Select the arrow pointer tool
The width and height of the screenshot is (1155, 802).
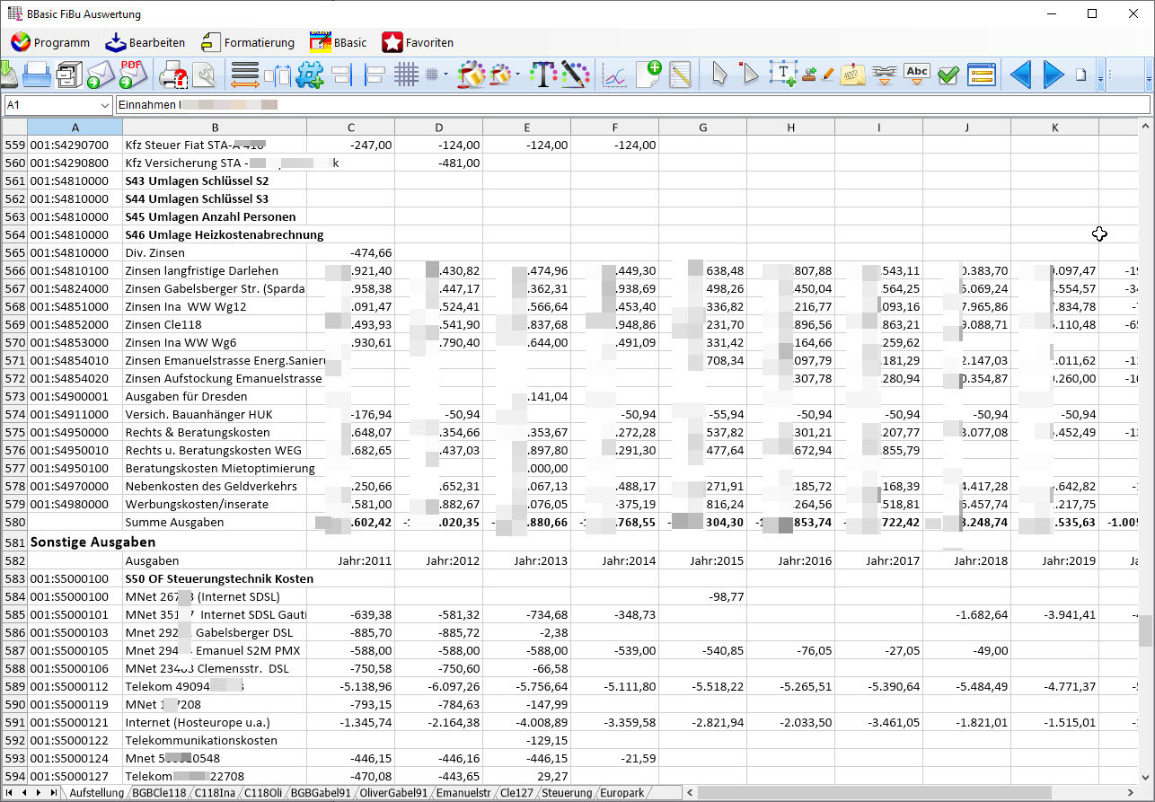pos(719,75)
